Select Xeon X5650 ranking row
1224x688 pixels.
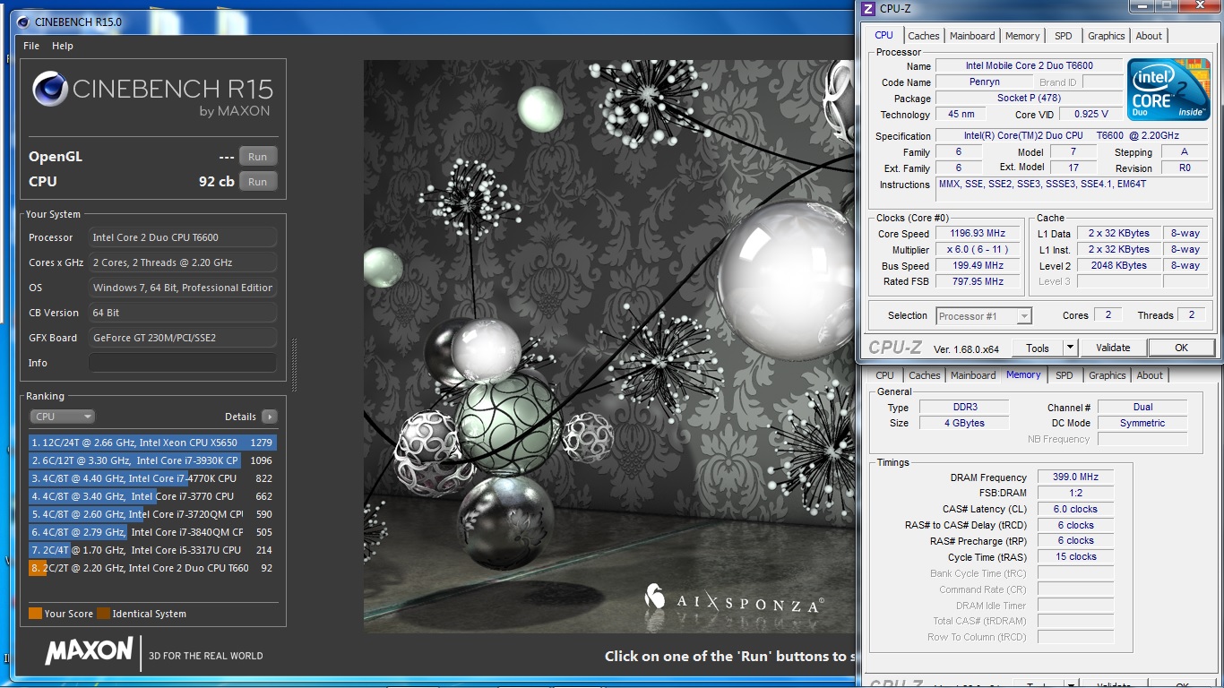click(x=152, y=443)
